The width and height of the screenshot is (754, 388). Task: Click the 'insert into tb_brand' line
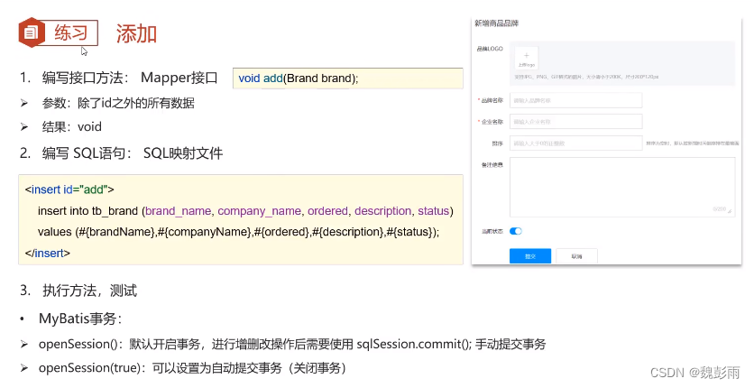[245, 210]
